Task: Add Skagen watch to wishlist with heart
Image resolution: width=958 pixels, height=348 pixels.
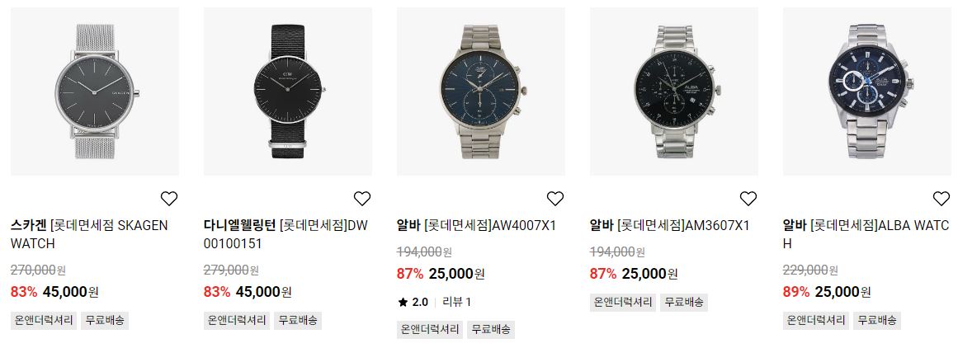Action: click(169, 199)
